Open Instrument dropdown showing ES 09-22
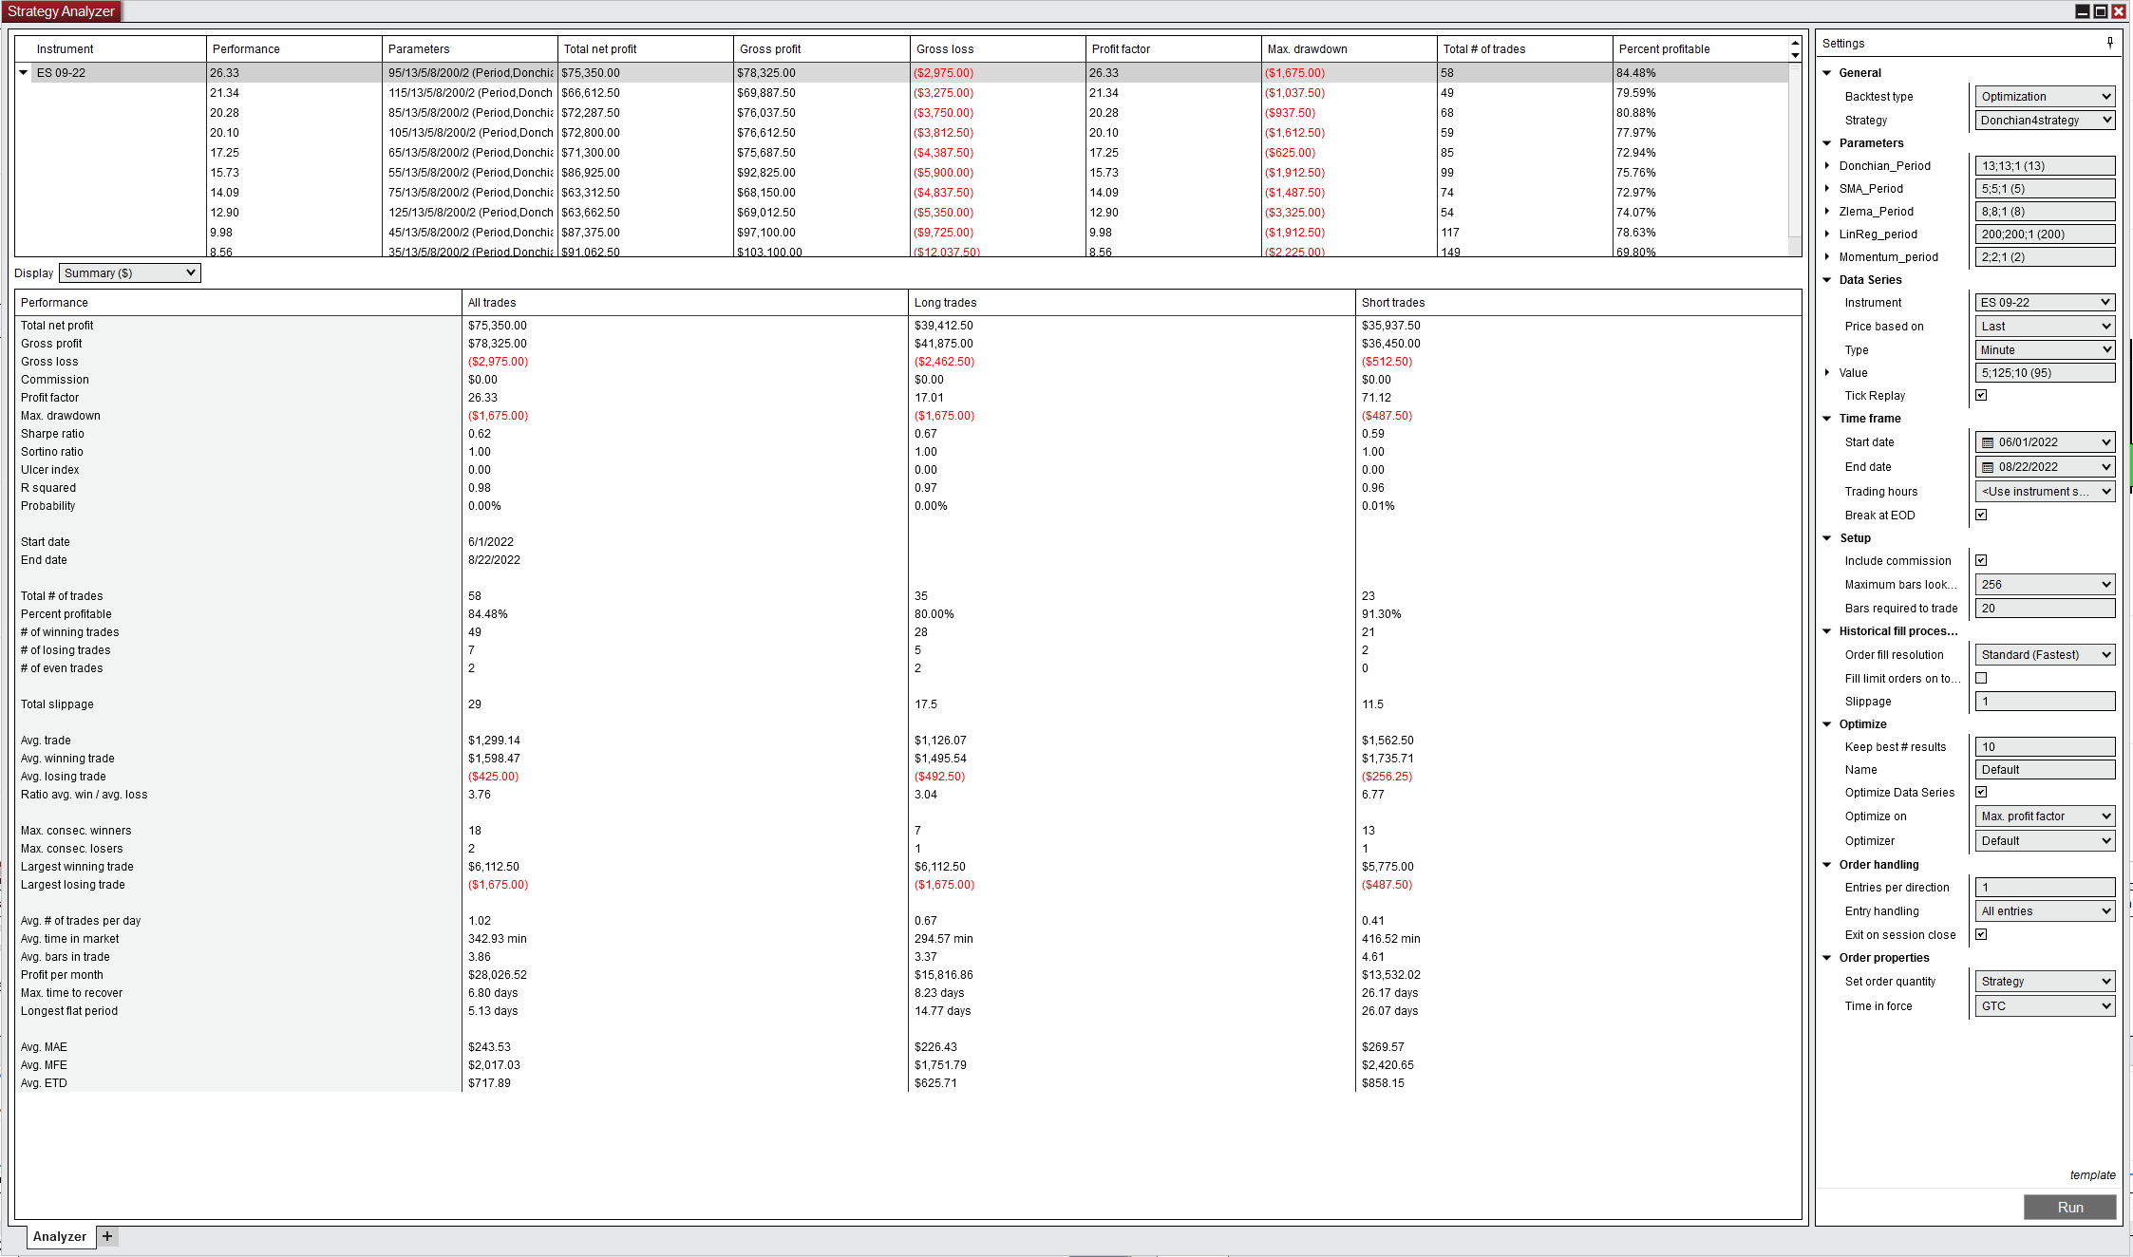The width and height of the screenshot is (2133, 1257). 2045,302
